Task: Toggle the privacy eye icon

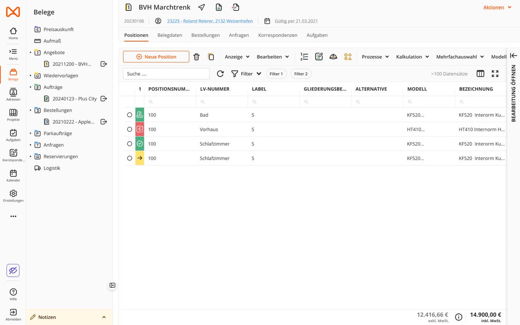Action: coord(13,270)
